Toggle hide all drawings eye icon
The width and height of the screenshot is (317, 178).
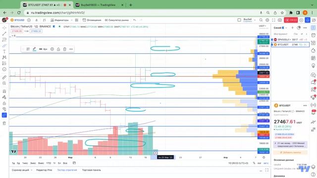(x=4, y=109)
